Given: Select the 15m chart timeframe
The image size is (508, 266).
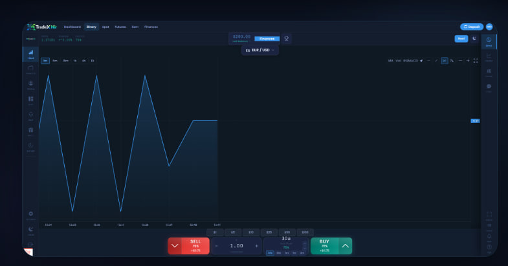Looking at the screenshot, I should (x=65, y=61).
